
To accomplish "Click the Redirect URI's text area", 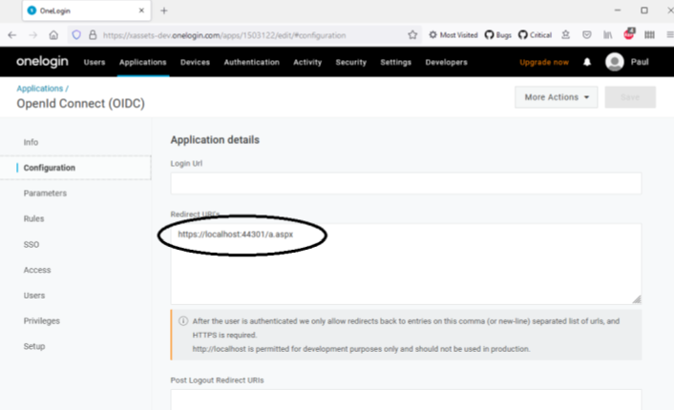I will point(406,264).
